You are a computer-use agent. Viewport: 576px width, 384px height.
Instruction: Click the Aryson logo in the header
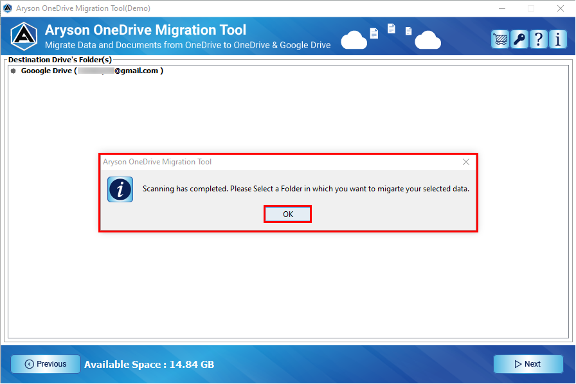tap(24, 37)
